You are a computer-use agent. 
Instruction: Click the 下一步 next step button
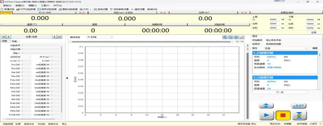(x=280, y=92)
